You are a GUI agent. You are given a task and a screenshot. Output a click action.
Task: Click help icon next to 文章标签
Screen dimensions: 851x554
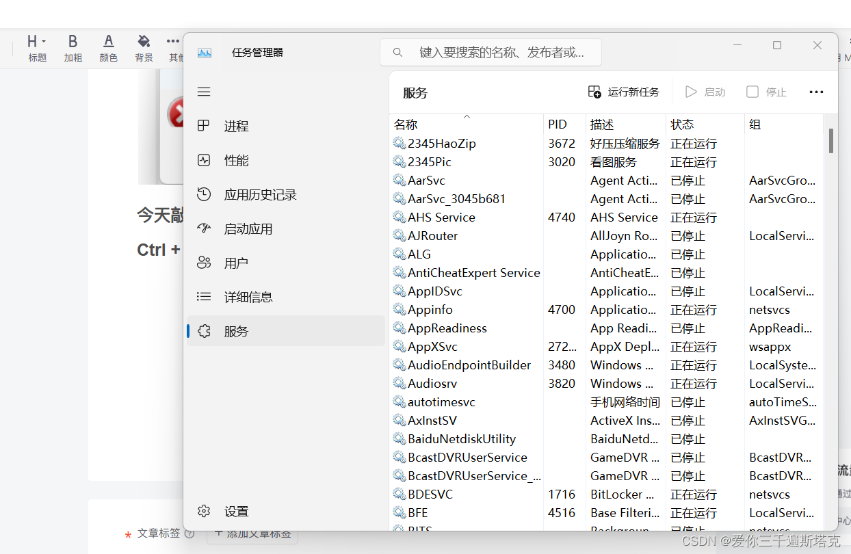(189, 533)
